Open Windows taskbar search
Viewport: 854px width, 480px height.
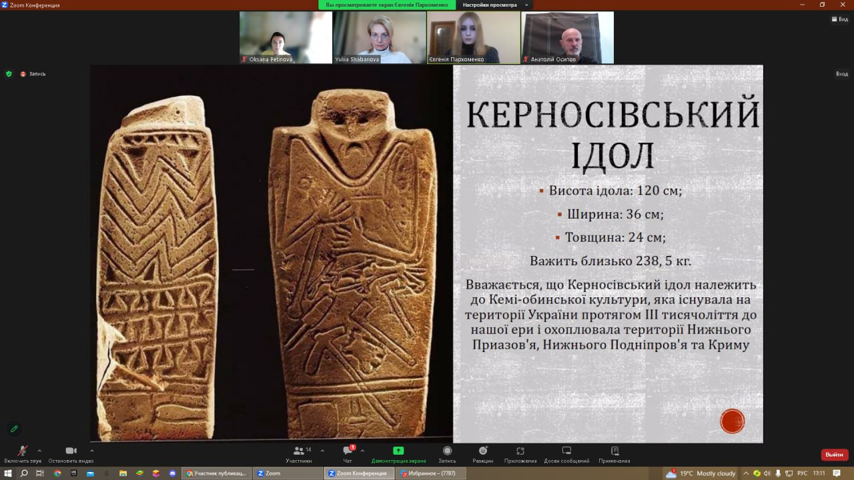[24, 473]
